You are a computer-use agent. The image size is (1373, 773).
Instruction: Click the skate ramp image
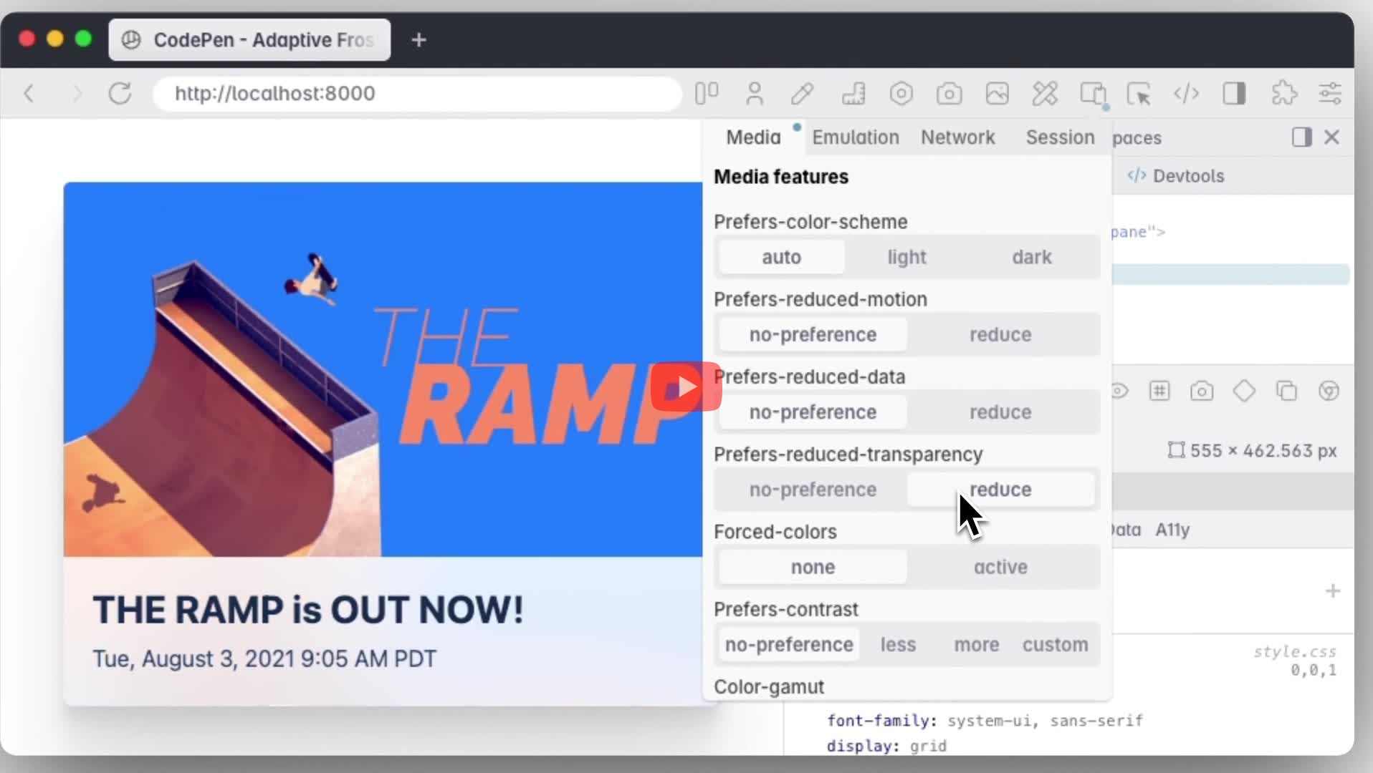point(383,369)
